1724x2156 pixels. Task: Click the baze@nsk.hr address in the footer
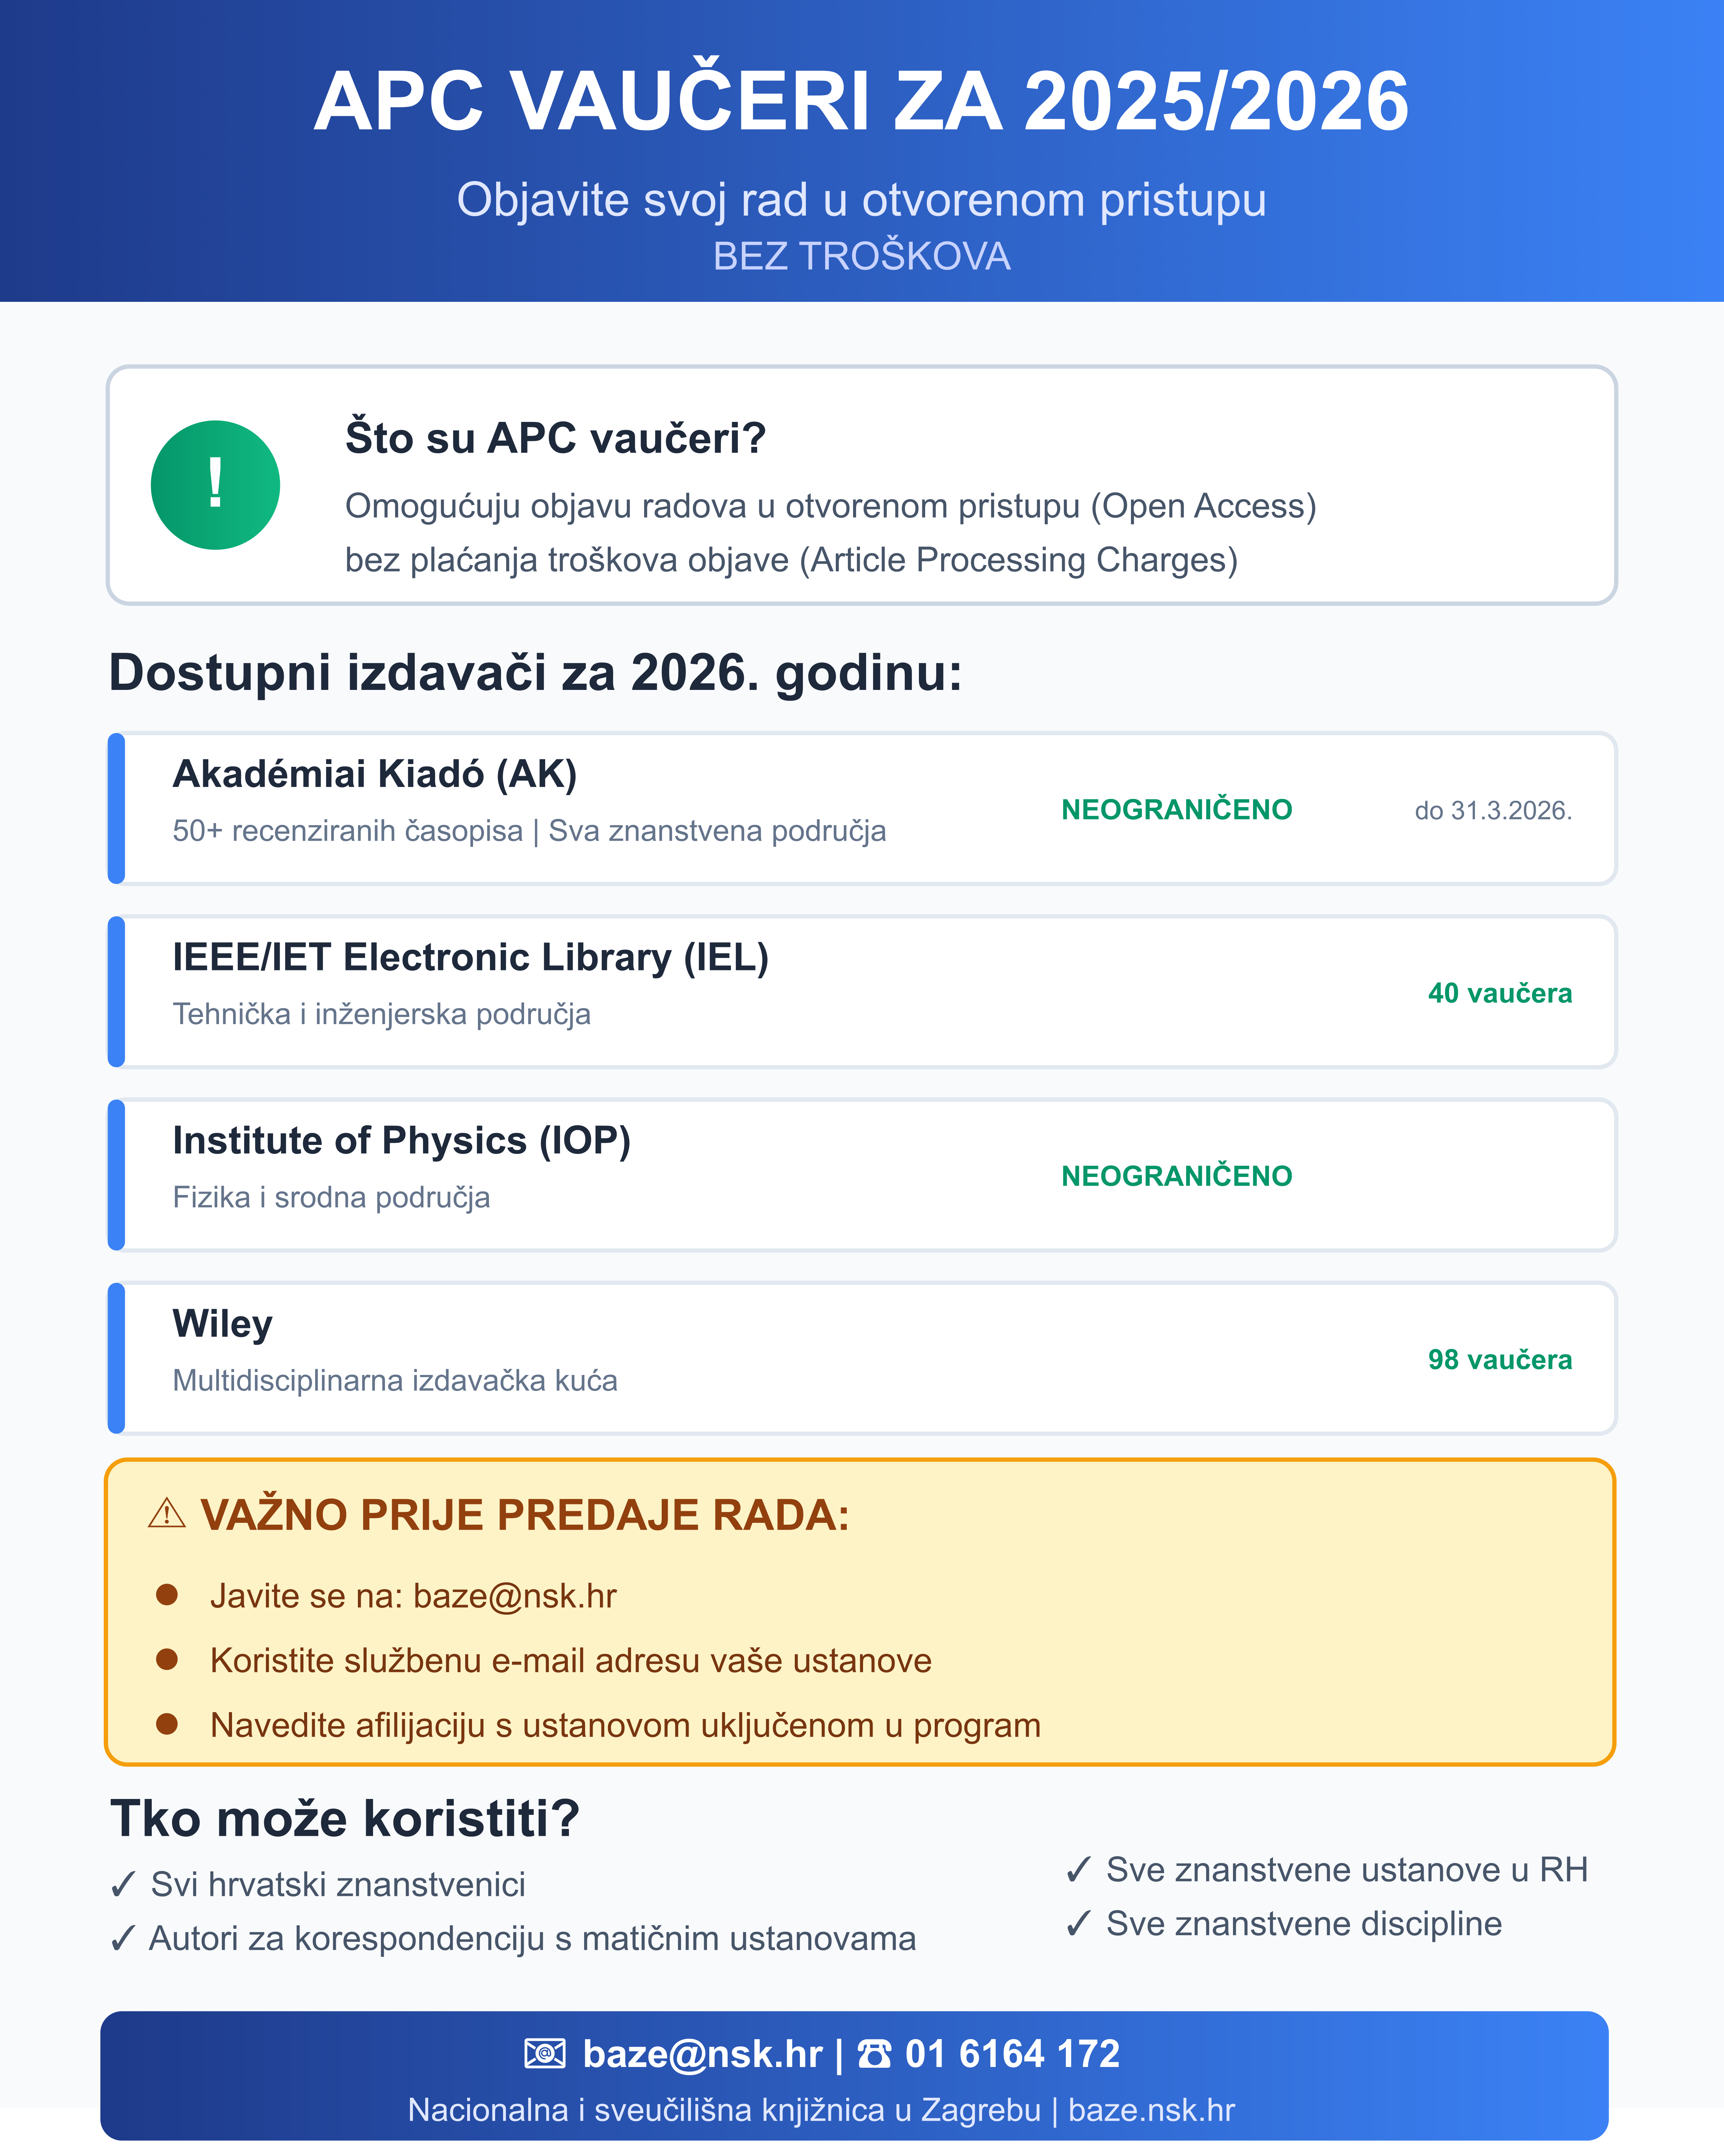point(703,2054)
